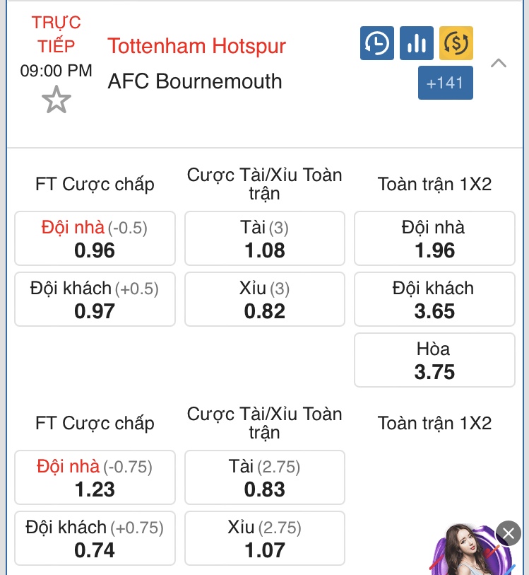
Task: Pick Xỉu (2.75) at 1.07
Action: (x=265, y=538)
